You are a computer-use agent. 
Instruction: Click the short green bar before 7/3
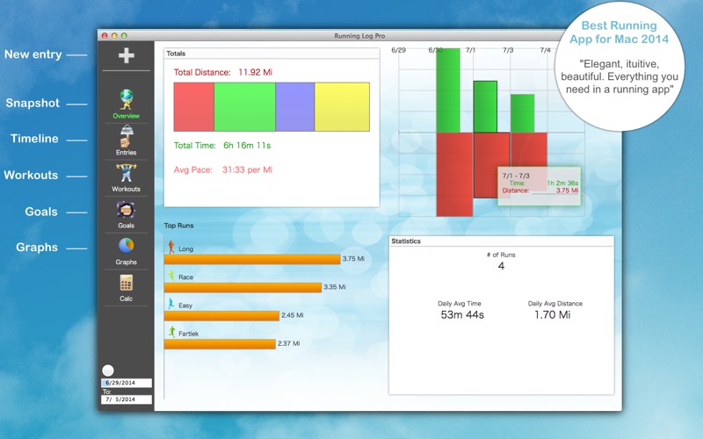(522, 113)
